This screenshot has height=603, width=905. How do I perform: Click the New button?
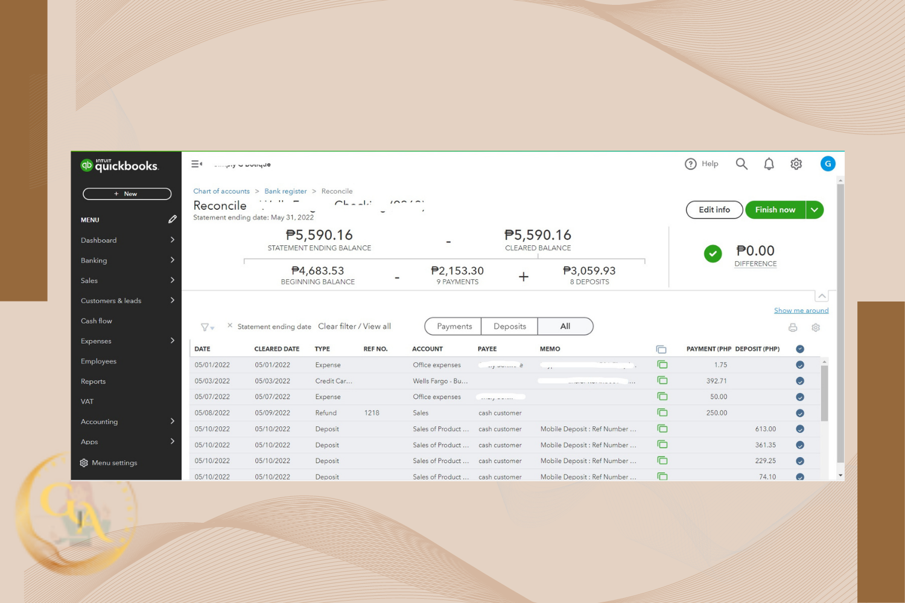(127, 194)
